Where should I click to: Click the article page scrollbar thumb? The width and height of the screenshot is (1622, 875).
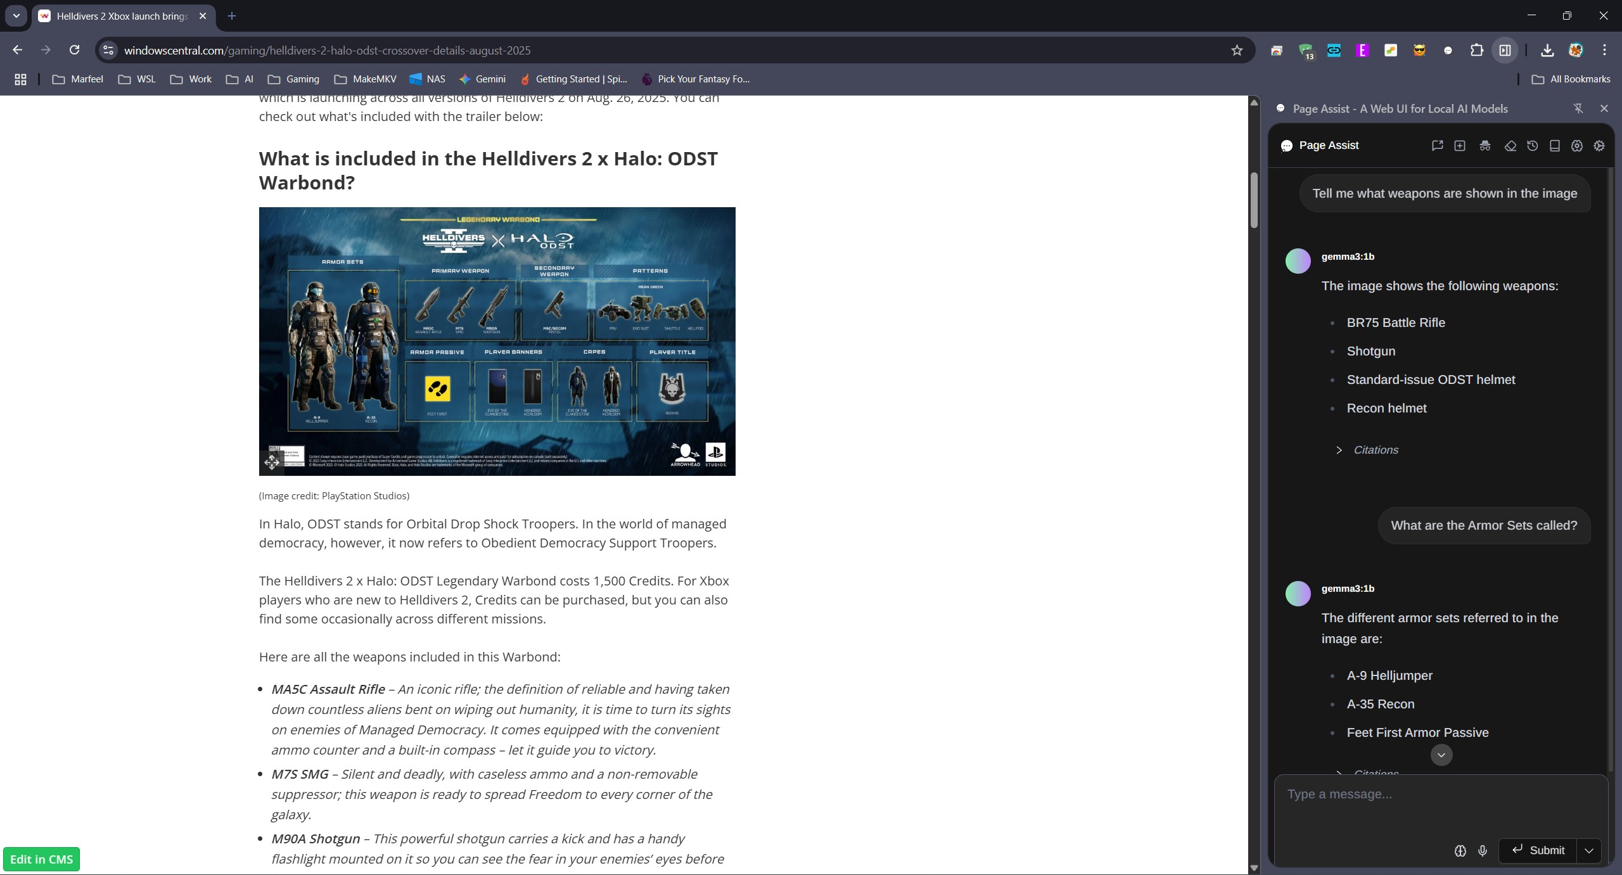point(1254,200)
